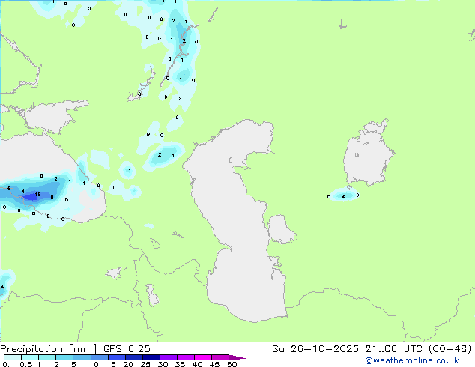Click the 0.1–0.5 mm legend swatch

point(13,357)
